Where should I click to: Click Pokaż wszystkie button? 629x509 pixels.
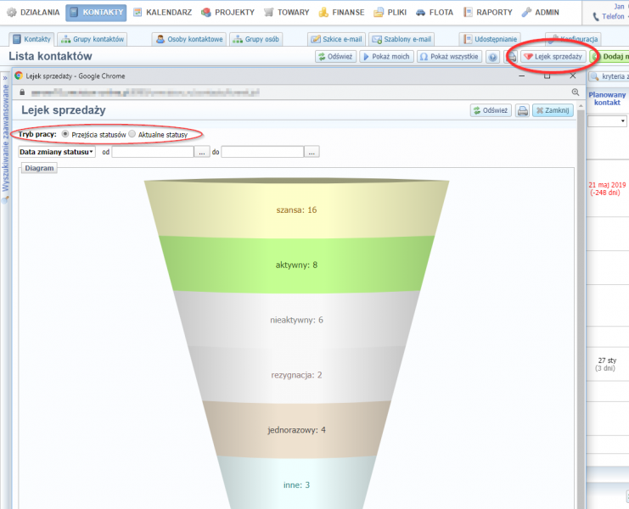(448, 57)
